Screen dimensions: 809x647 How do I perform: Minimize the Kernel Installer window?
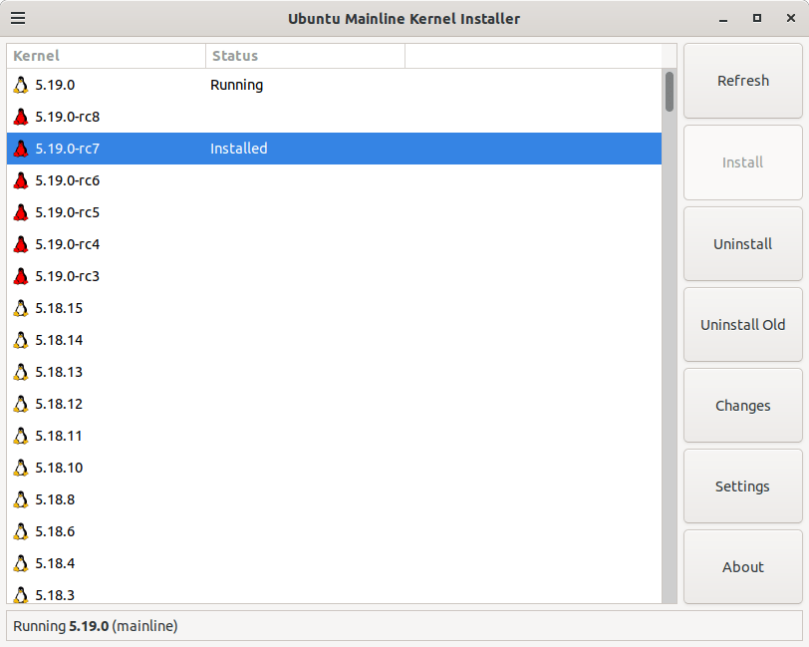723,19
